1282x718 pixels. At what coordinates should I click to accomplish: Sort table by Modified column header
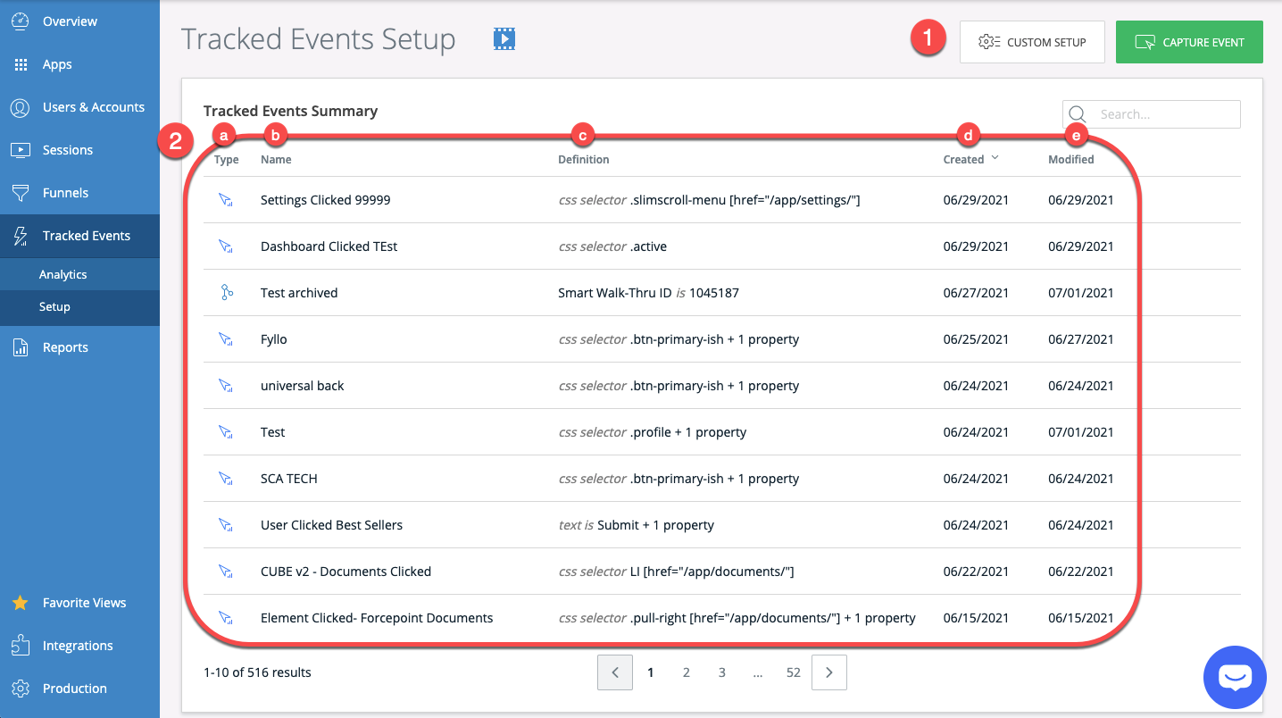[x=1071, y=160]
